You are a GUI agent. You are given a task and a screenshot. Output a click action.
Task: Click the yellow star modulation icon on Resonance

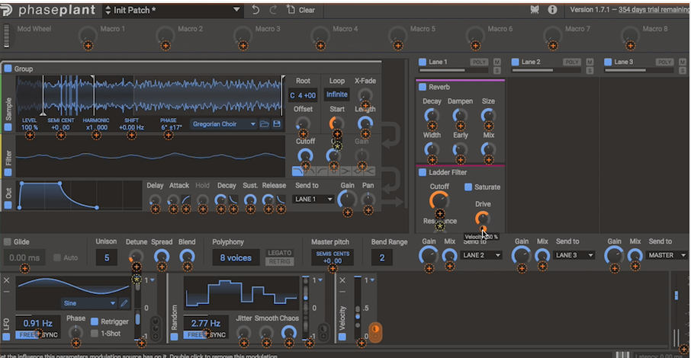[x=440, y=226]
